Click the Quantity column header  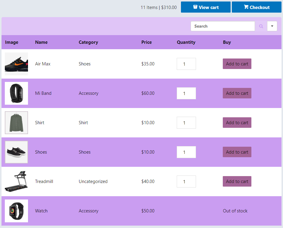[186, 42]
